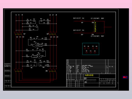
Task: Click the yellow vertical interlock text between contactors
Action: tap(95, 27)
